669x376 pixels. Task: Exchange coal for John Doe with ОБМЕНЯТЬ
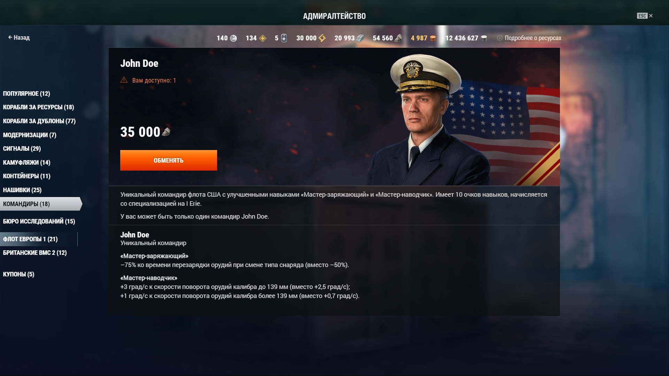pyautogui.click(x=168, y=160)
